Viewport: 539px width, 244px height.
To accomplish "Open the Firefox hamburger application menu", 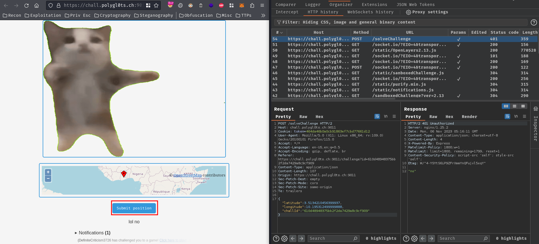I will 262,5.
